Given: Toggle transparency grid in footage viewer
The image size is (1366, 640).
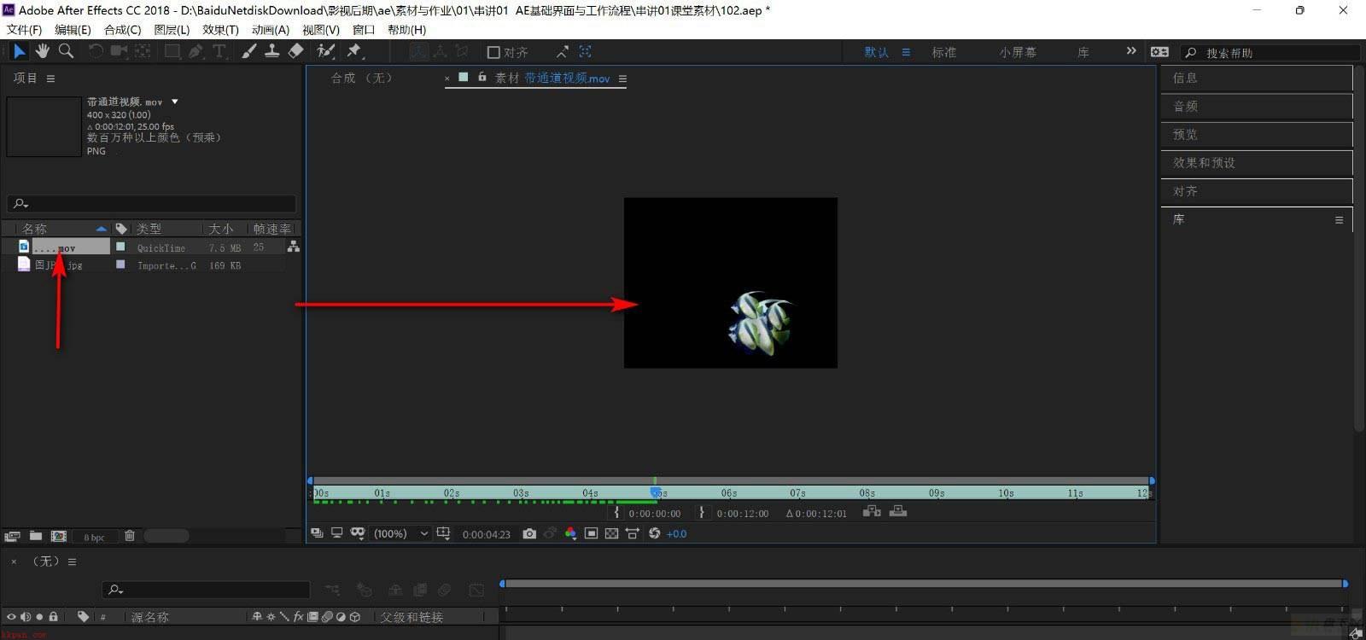Looking at the screenshot, I should (611, 533).
